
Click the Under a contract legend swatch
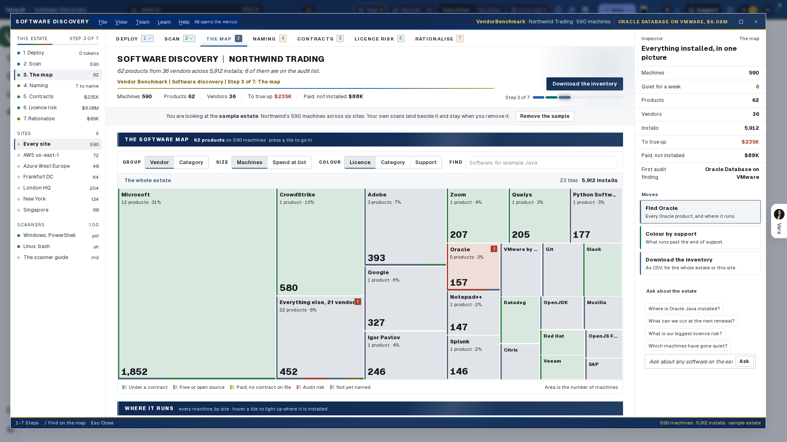125,387
